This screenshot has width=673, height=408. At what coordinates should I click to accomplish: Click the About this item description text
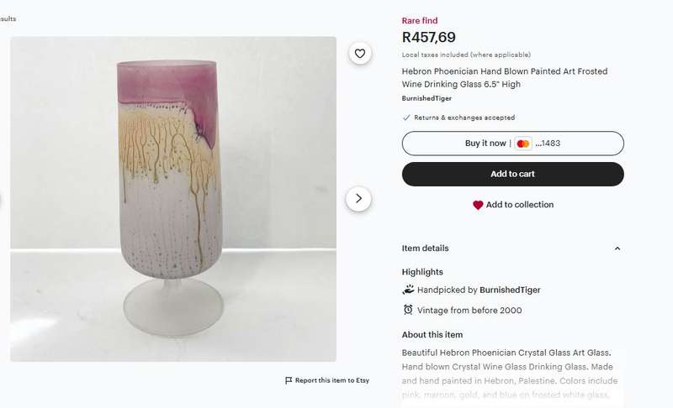510,374
